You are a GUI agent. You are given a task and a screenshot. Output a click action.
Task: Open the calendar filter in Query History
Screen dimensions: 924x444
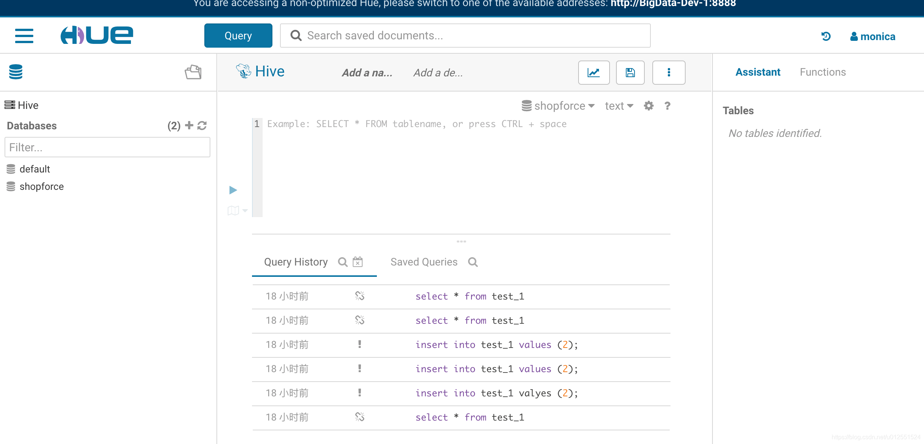click(x=357, y=262)
